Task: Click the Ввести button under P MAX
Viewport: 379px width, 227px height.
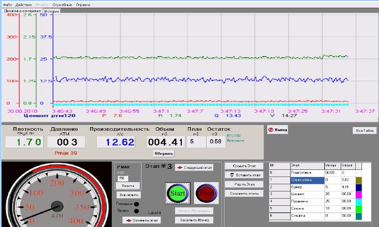Action: click(128, 186)
